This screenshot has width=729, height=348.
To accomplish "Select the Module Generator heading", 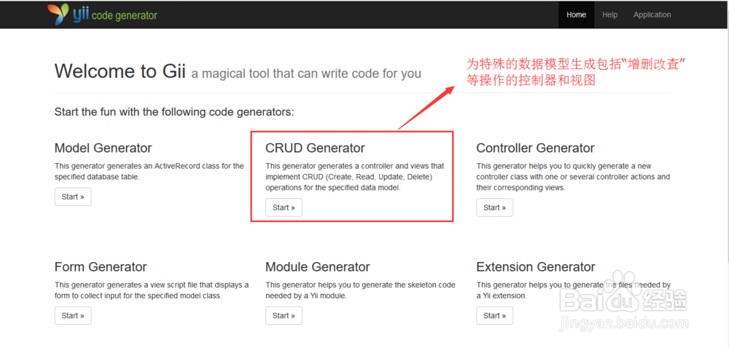I will tap(318, 266).
